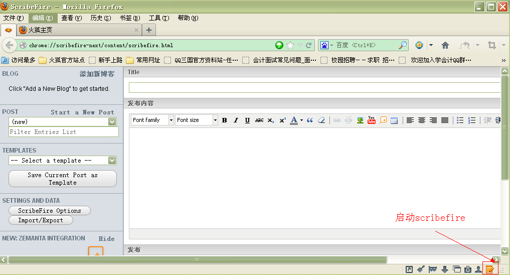Open the 书签 menu

click(129, 18)
